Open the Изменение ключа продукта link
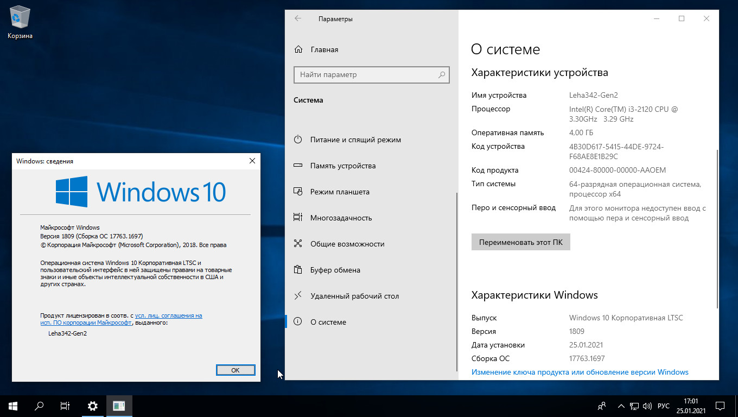Screen dimensions: 738x417 [x=580, y=372]
